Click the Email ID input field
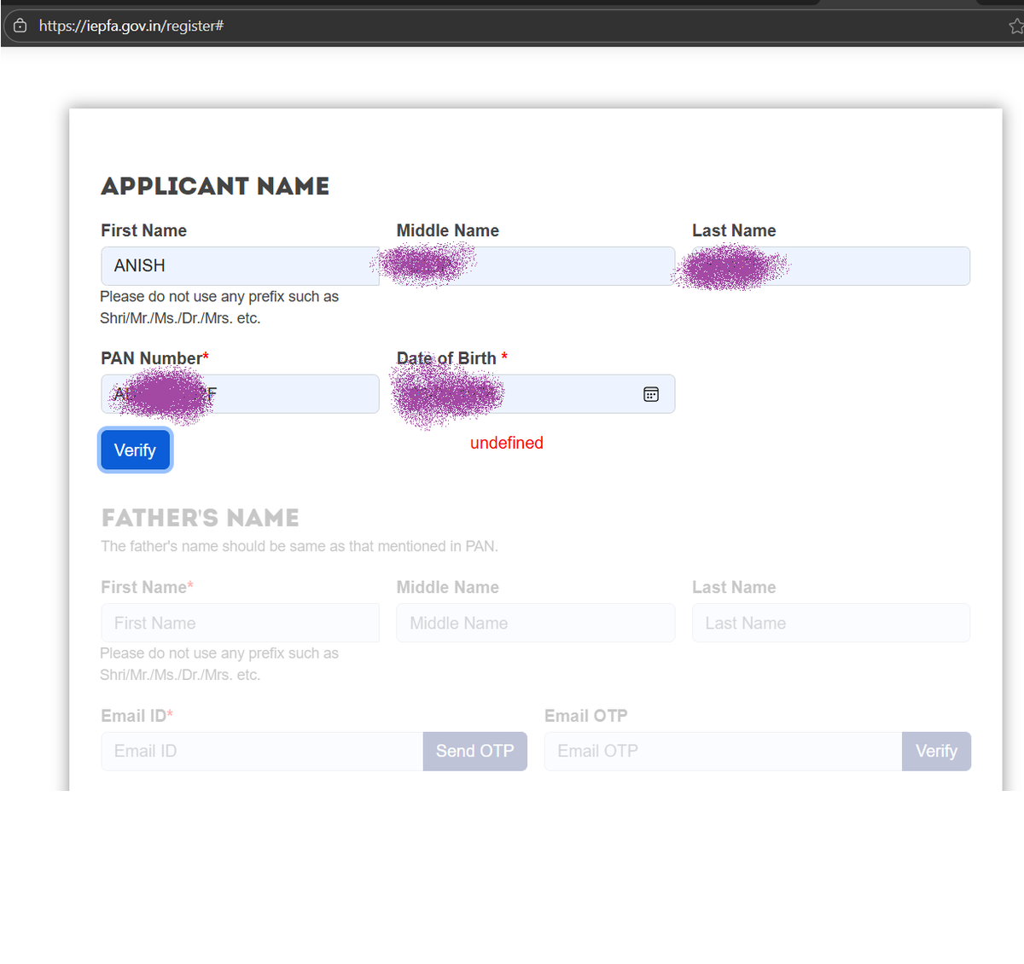Image resolution: width=1024 pixels, height=964 pixels. pyautogui.click(x=262, y=751)
